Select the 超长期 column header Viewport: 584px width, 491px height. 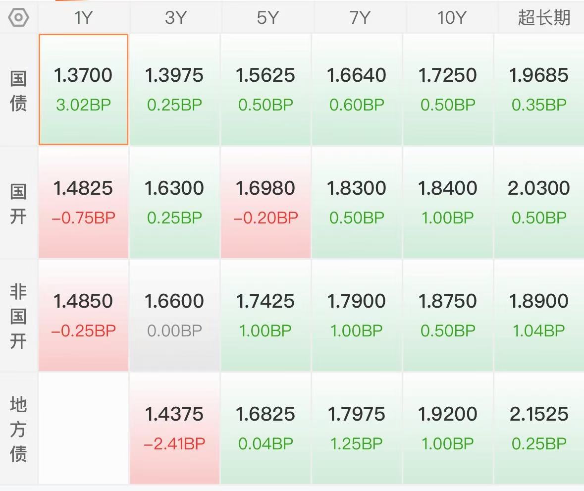tap(544, 17)
